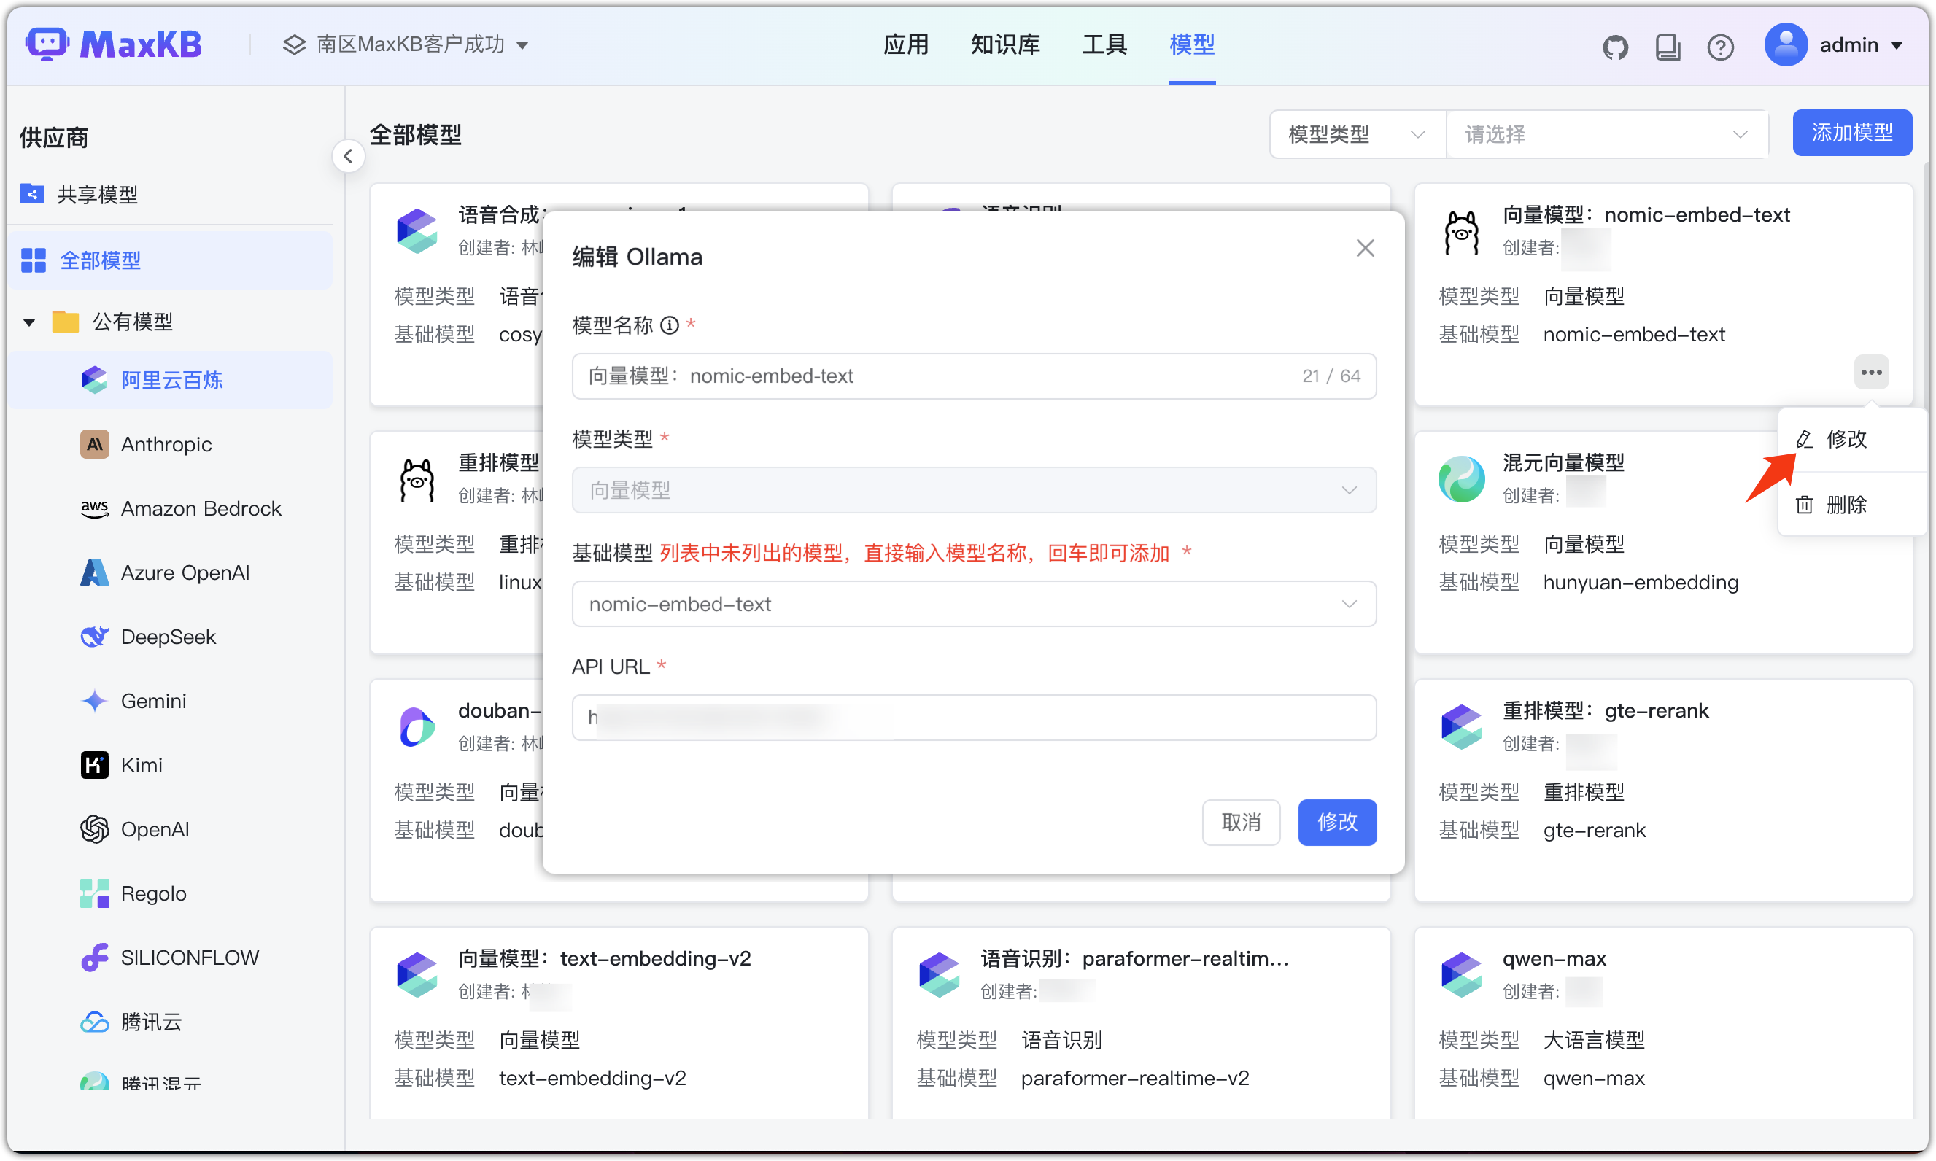Select the DeepSeek supplier
The image size is (1936, 1161).
(171, 637)
